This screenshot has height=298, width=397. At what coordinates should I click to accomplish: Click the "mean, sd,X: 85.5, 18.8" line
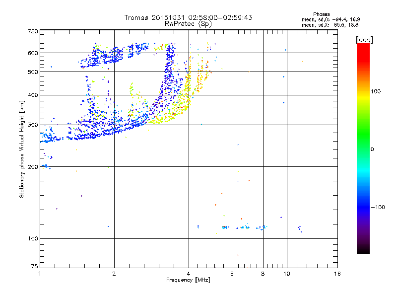tap(330, 25)
